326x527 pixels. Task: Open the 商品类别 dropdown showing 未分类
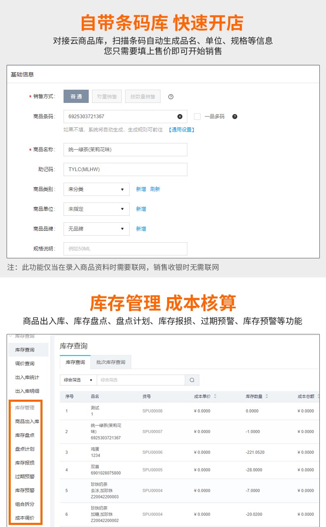pyautogui.click(x=97, y=189)
